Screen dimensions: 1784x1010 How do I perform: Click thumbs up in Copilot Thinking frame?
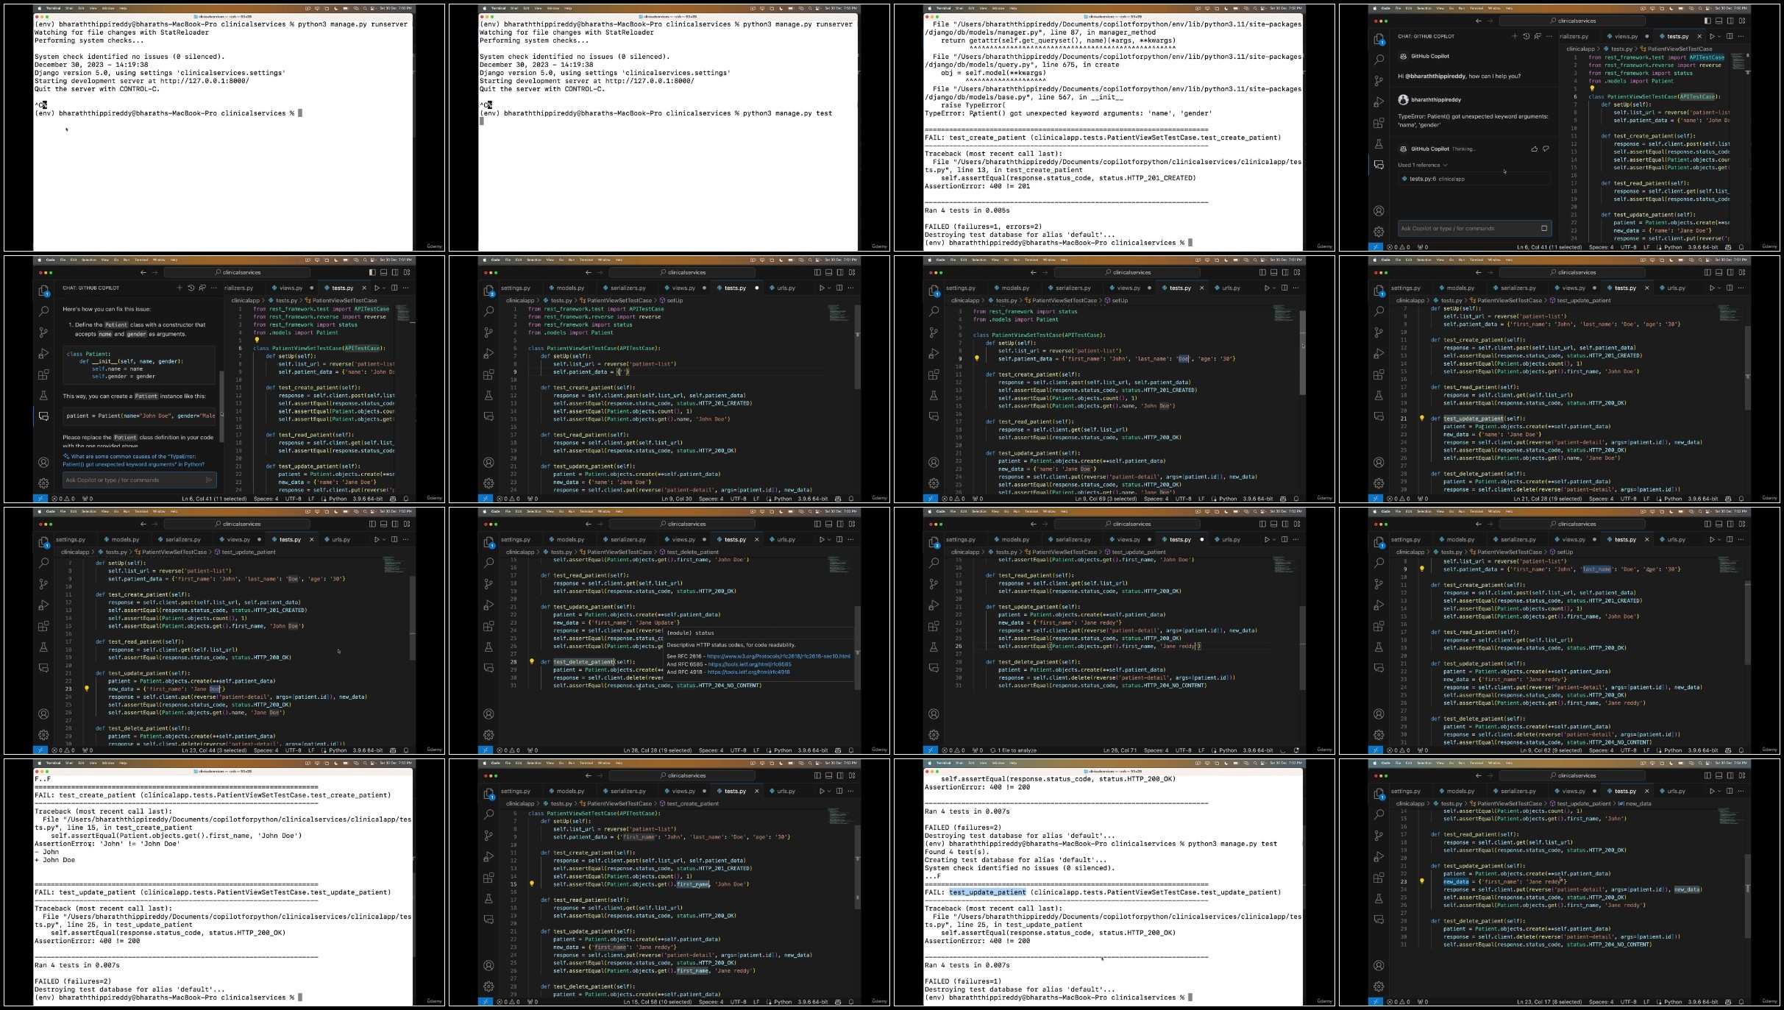[1534, 149]
